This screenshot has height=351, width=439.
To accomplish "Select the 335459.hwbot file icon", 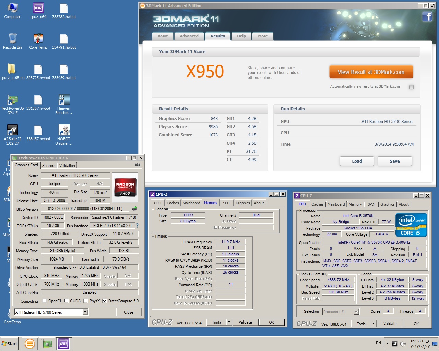I will (x=64, y=72).
